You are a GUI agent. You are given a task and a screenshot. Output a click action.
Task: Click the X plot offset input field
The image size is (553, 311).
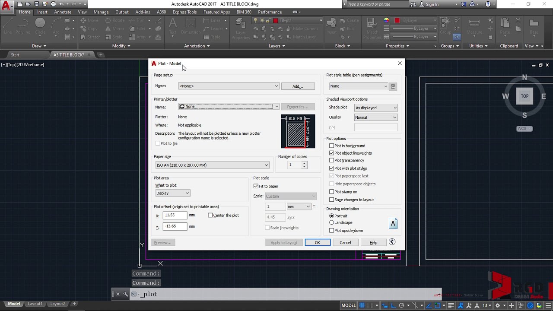coord(175,215)
